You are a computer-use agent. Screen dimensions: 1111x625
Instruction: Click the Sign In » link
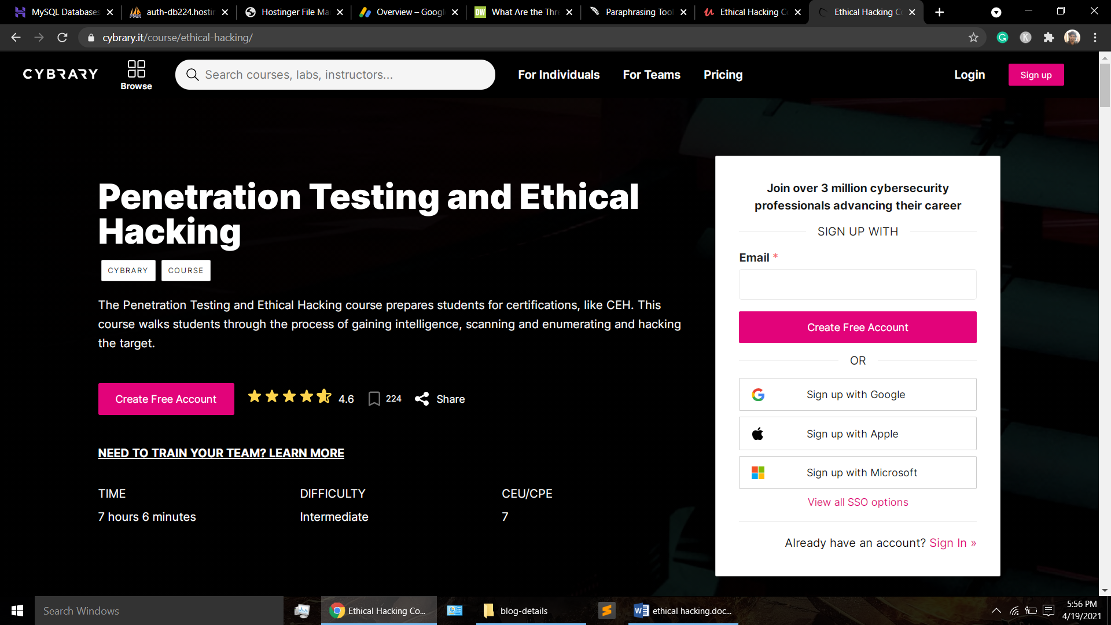tap(952, 543)
